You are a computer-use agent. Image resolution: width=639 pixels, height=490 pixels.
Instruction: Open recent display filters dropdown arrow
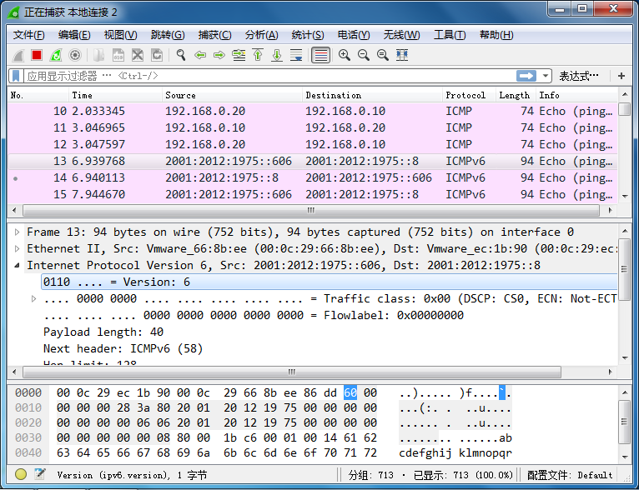pyautogui.click(x=546, y=76)
